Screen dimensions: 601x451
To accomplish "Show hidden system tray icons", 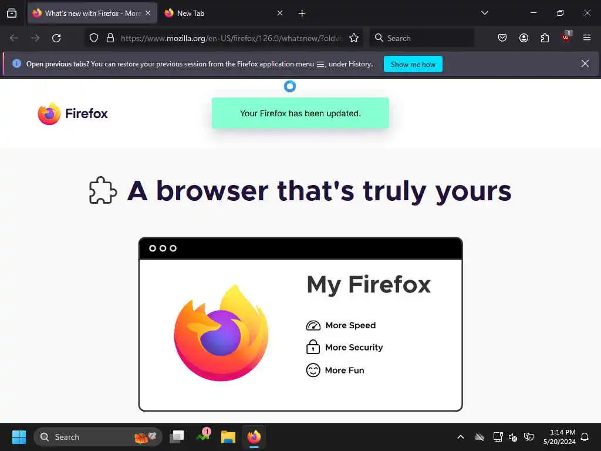I will click(x=461, y=437).
